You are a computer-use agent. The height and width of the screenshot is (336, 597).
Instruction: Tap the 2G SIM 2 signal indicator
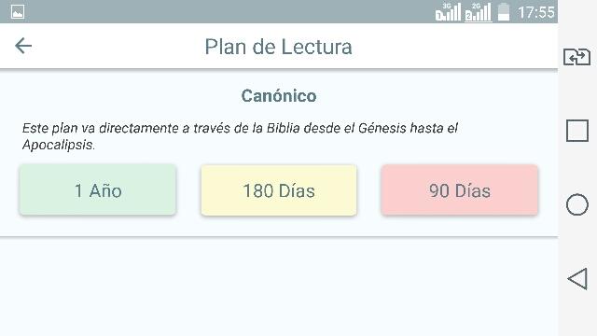478,12
